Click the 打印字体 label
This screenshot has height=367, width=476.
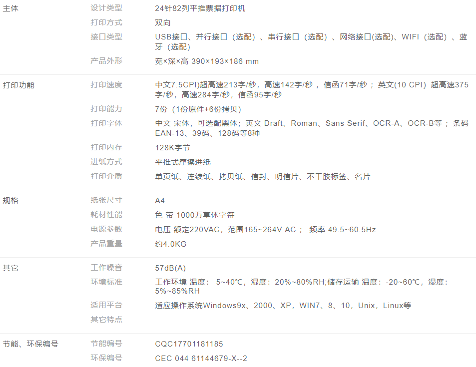tap(106, 123)
